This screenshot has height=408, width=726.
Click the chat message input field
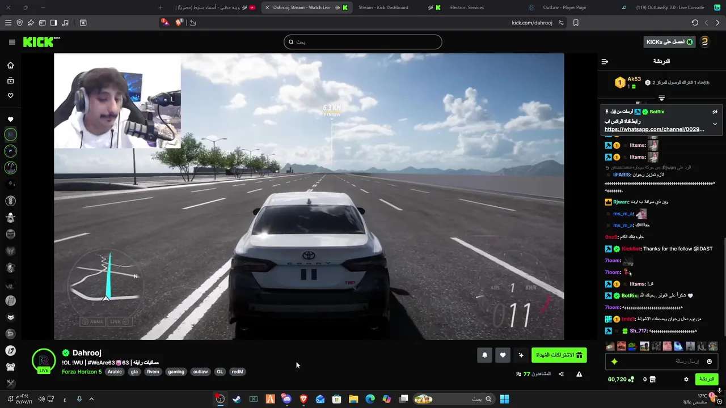click(662, 361)
